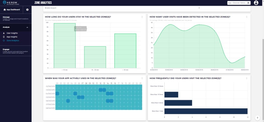The height and width of the screenshot is (122, 264).
Task: Click the user account avatar icon
Action: [256, 3]
